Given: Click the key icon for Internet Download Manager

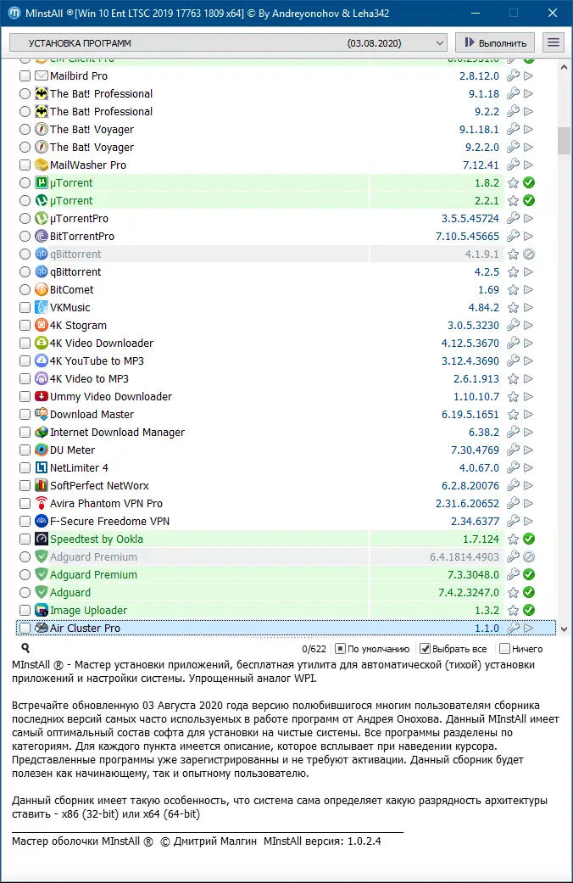Looking at the screenshot, I should tap(513, 432).
